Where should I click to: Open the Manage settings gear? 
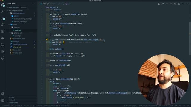coord(3,100)
